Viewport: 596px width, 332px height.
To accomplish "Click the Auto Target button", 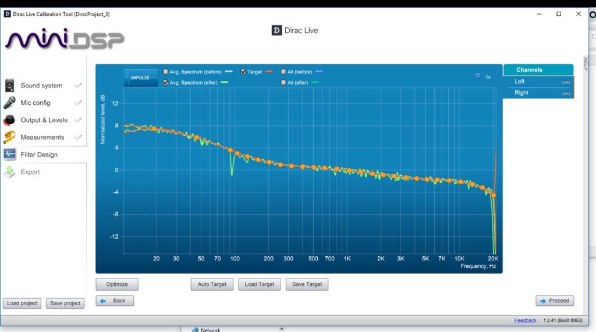I will coord(212,284).
